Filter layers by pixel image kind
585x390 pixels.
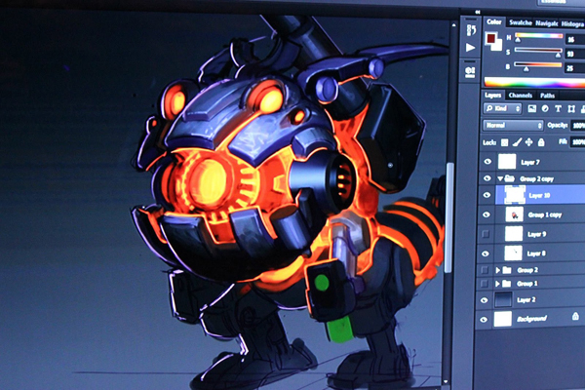point(532,108)
